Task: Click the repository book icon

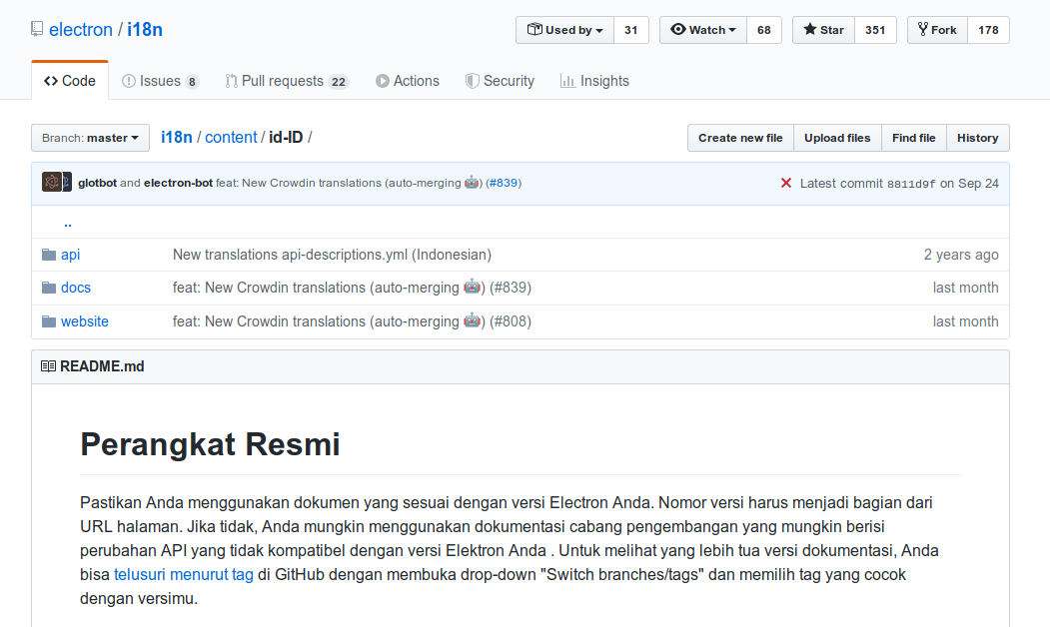Action: click(x=37, y=28)
